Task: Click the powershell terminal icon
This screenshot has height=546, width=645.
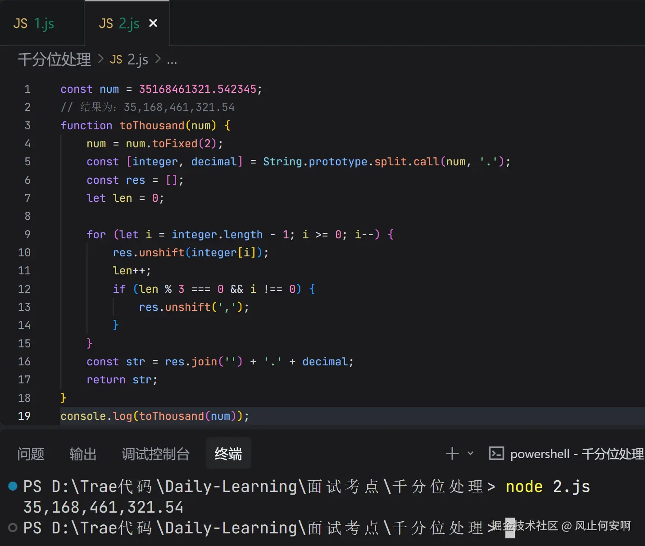Action: tap(496, 453)
